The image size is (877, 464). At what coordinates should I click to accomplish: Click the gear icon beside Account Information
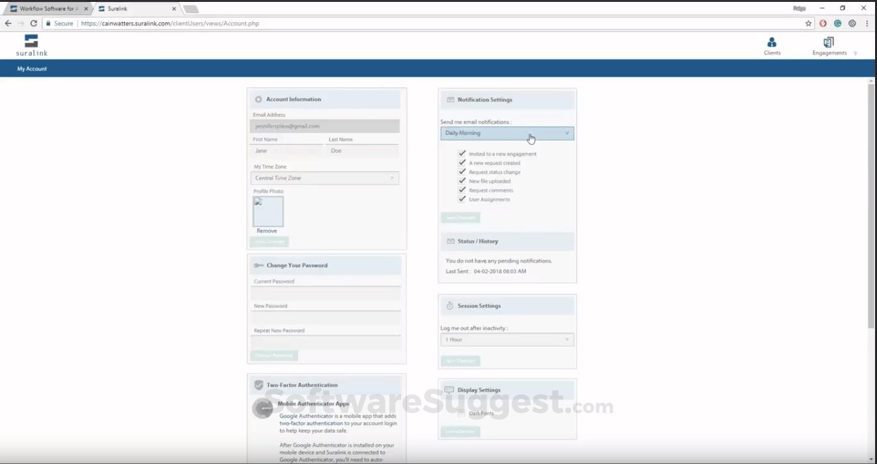[x=258, y=99]
